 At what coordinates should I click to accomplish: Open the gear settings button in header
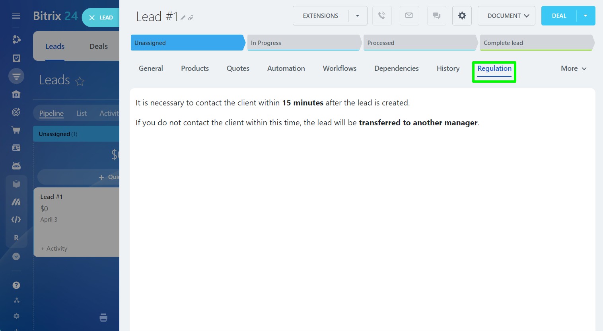click(462, 16)
